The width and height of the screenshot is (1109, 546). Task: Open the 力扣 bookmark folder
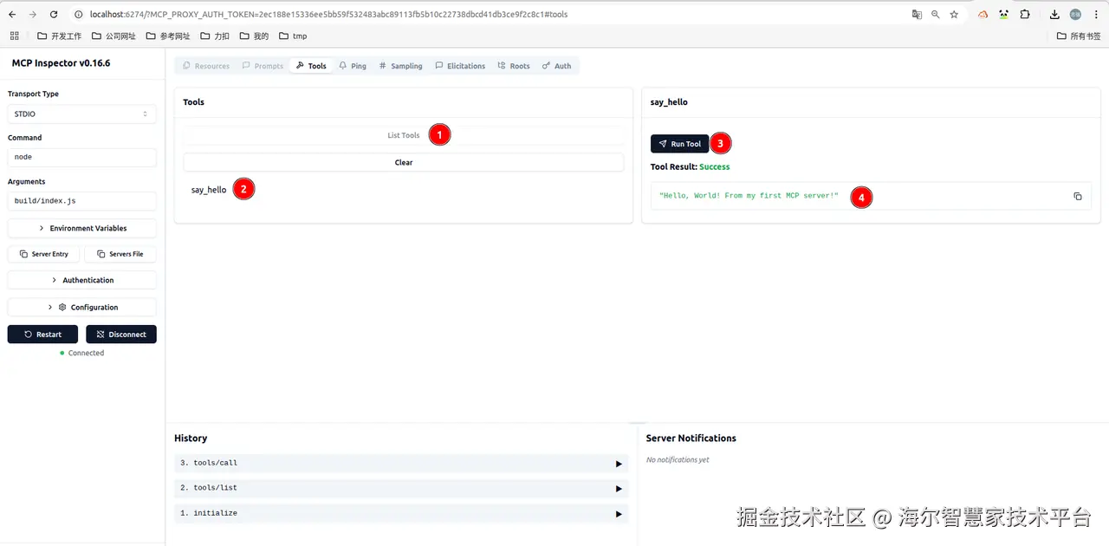click(x=215, y=36)
